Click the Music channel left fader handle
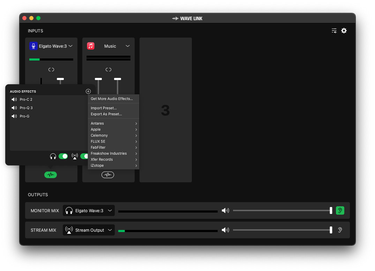 pos(98,79)
